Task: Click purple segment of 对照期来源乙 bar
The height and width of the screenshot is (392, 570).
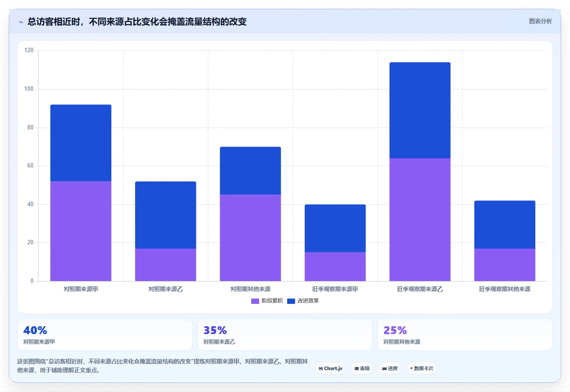Action: (x=165, y=265)
